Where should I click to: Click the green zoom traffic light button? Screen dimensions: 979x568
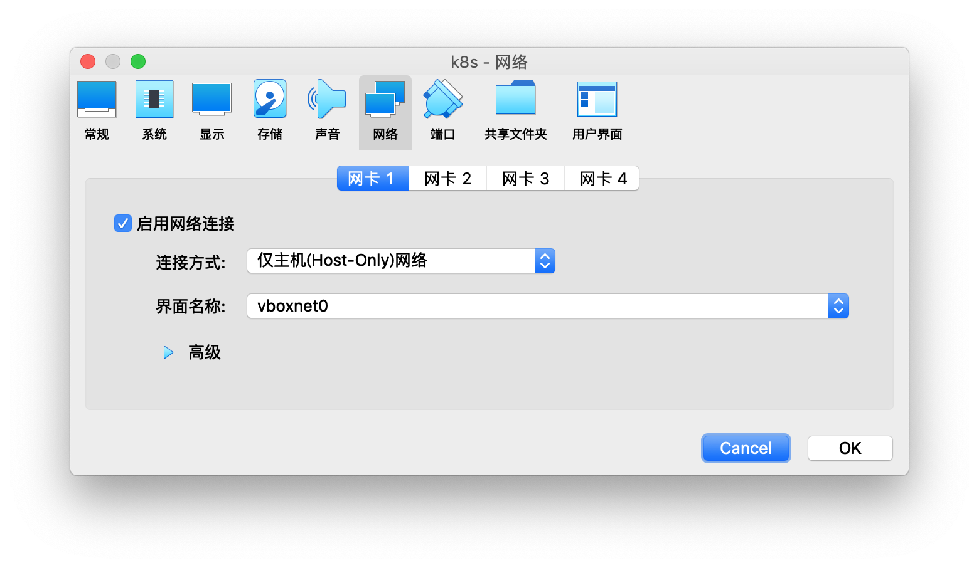[x=138, y=61]
